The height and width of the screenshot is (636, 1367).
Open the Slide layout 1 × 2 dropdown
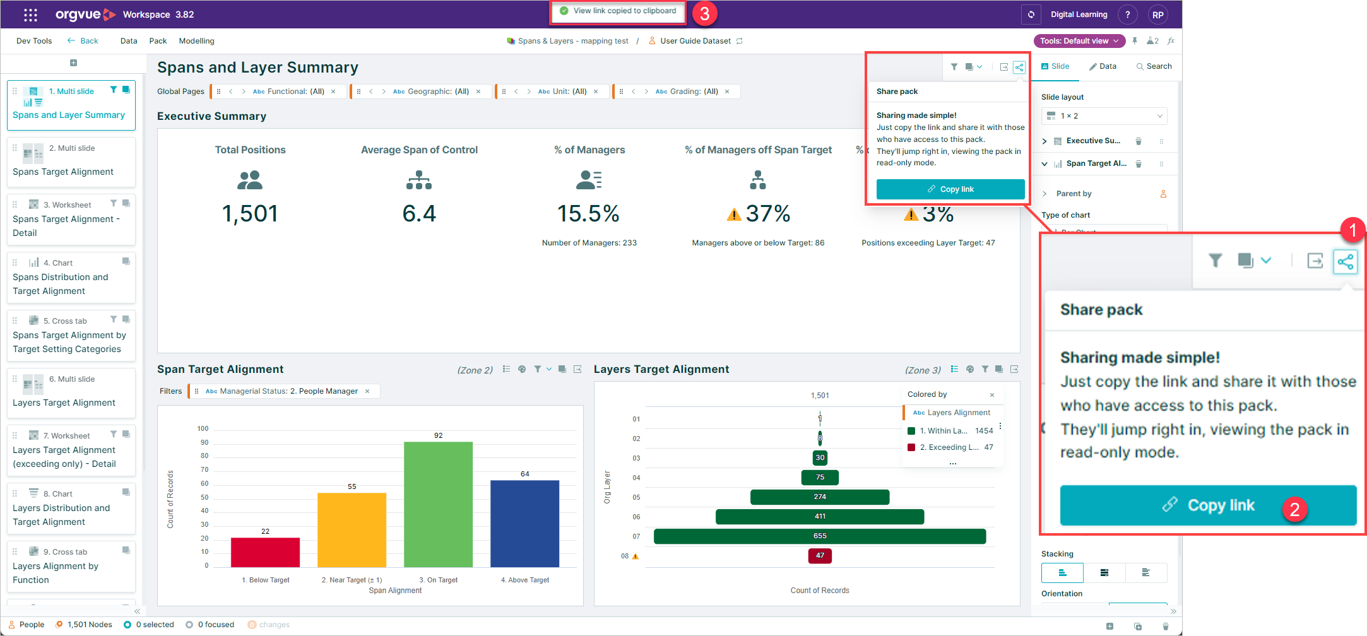(x=1104, y=116)
